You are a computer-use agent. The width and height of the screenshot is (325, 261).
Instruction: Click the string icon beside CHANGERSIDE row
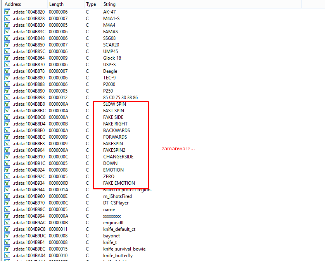click(7, 157)
